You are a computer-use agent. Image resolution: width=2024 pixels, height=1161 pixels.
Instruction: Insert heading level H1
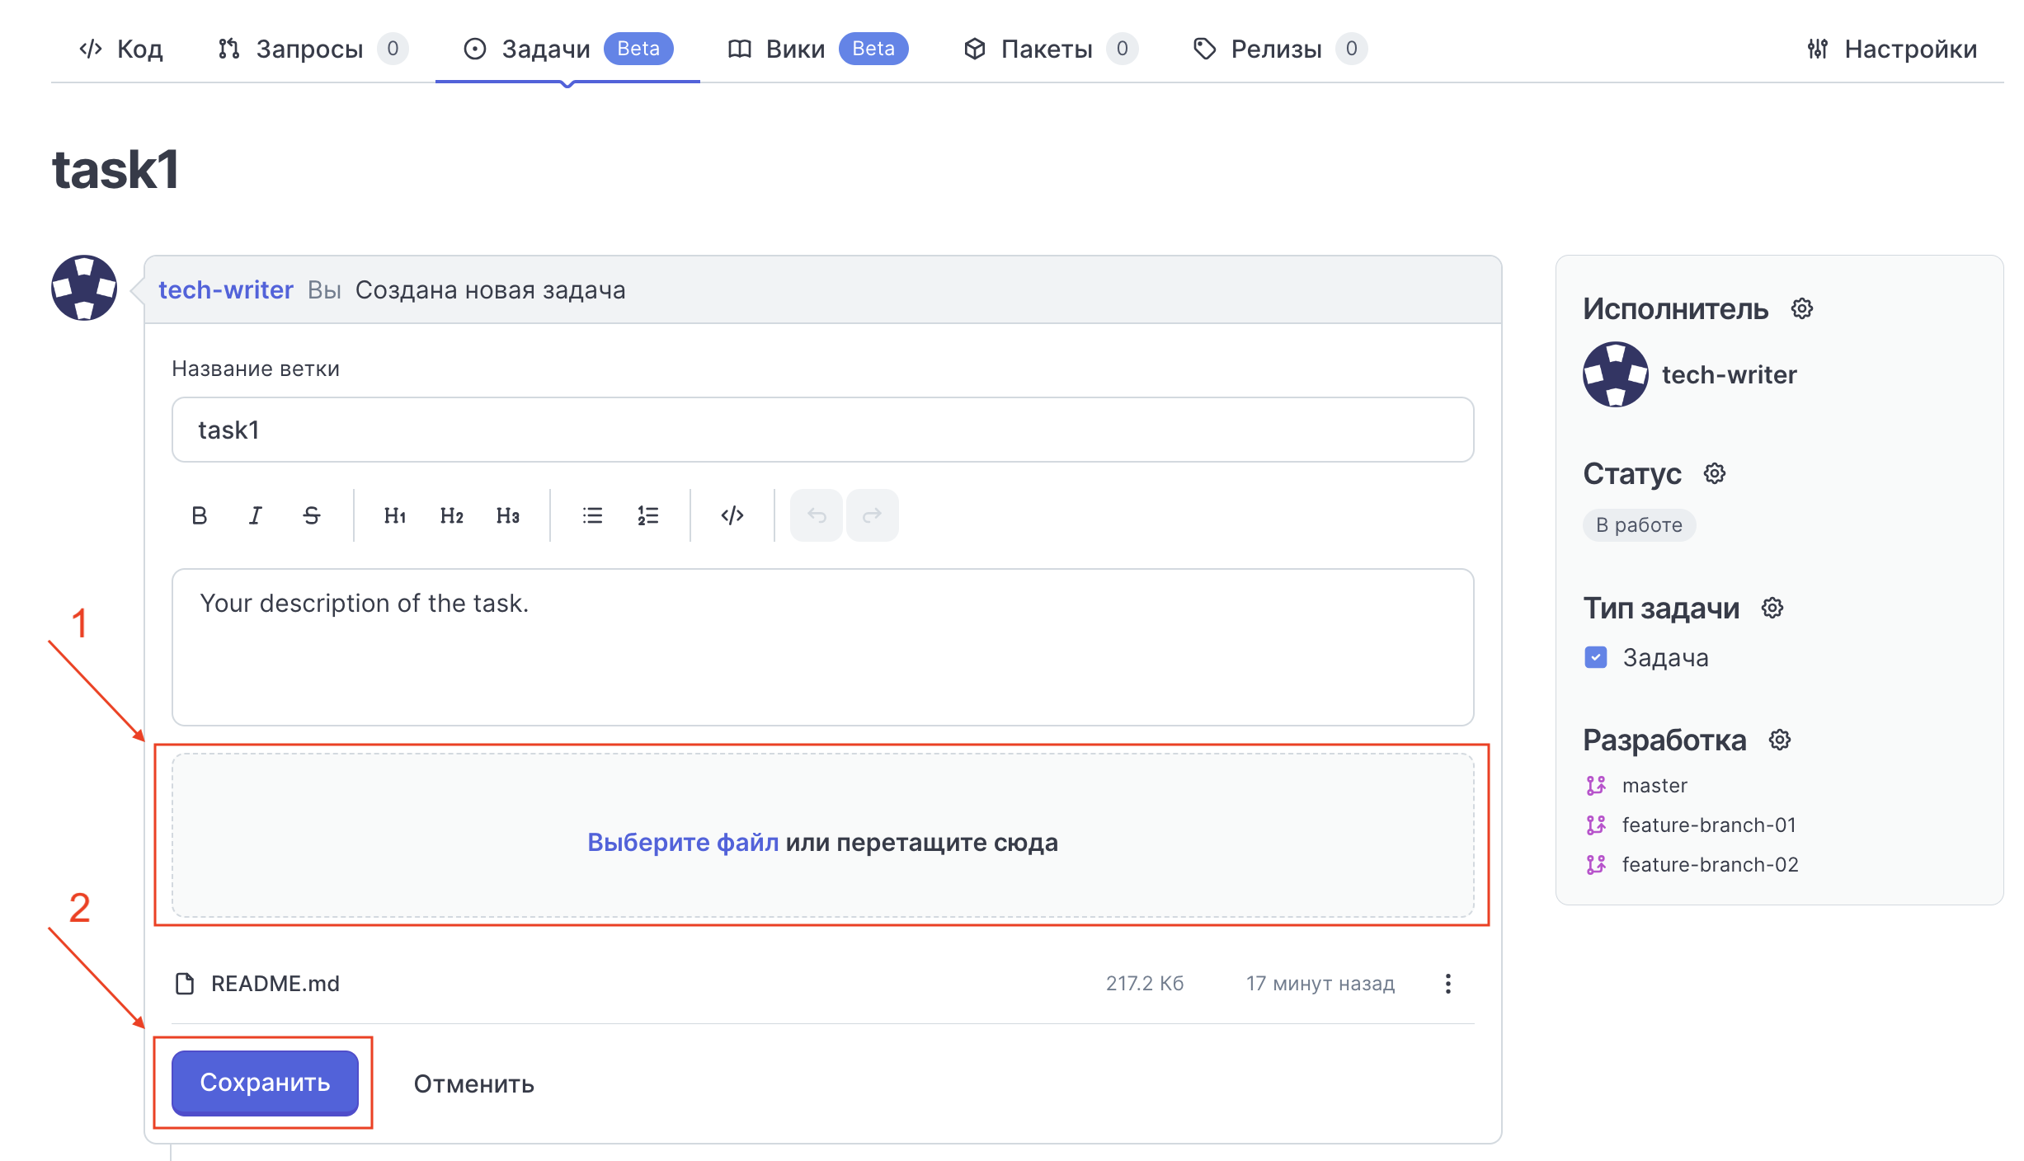pos(395,515)
